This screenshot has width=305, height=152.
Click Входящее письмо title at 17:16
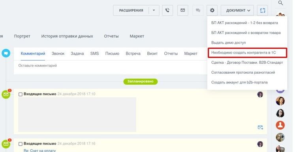pyautogui.click(x=40, y=144)
